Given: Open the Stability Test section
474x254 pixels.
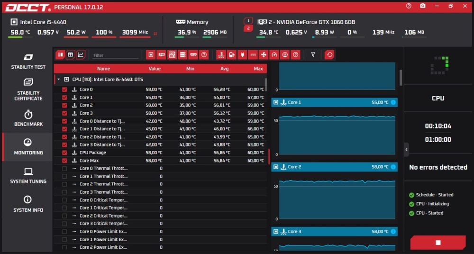Looking at the screenshot, I should (x=28, y=62).
